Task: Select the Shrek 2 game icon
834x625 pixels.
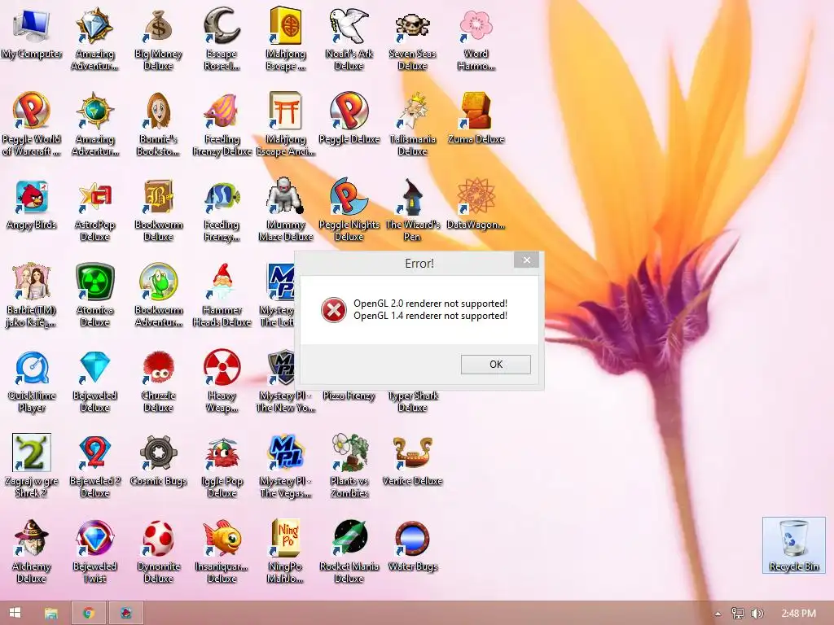Action: (32, 452)
